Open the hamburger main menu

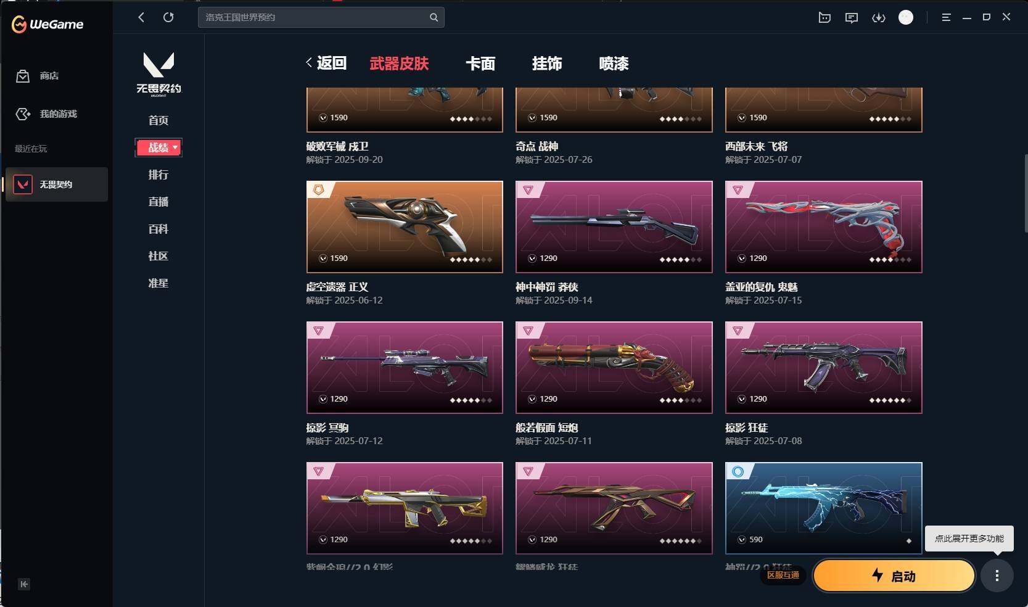[946, 18]
